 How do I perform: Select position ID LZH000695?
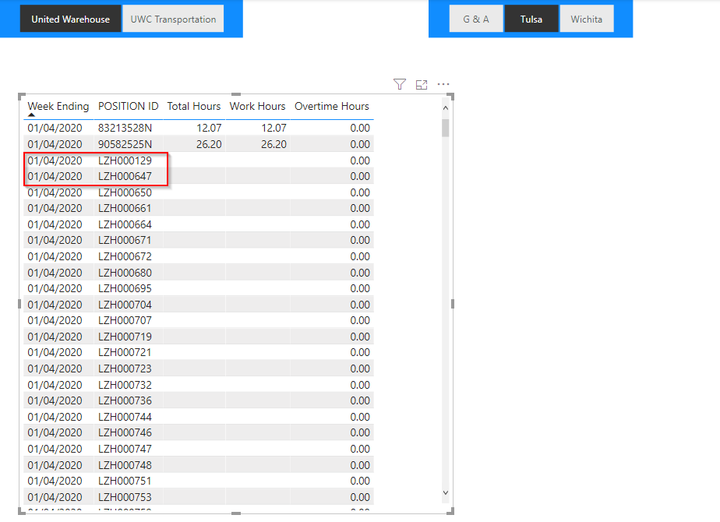[125, 288]
